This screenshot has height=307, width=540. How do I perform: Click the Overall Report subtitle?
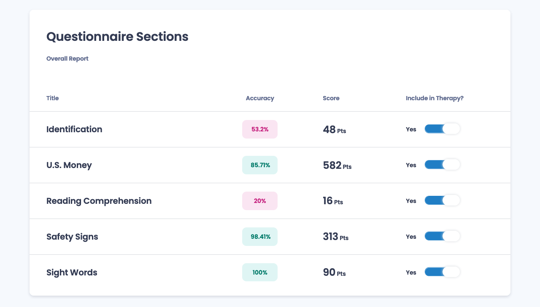click(x=67, y=59)
